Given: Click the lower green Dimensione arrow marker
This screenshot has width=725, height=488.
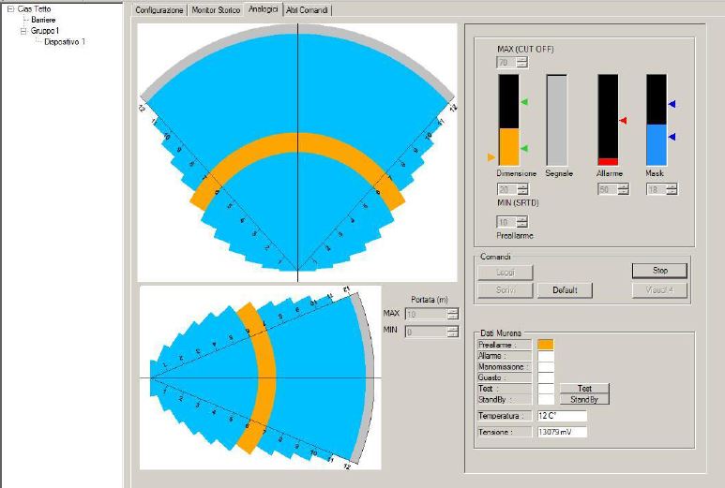Looking at the screenshot, I should 523,148.
